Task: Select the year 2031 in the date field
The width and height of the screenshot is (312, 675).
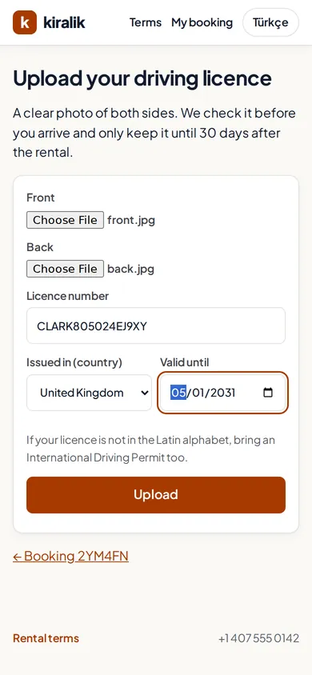Action: point(223,393)
